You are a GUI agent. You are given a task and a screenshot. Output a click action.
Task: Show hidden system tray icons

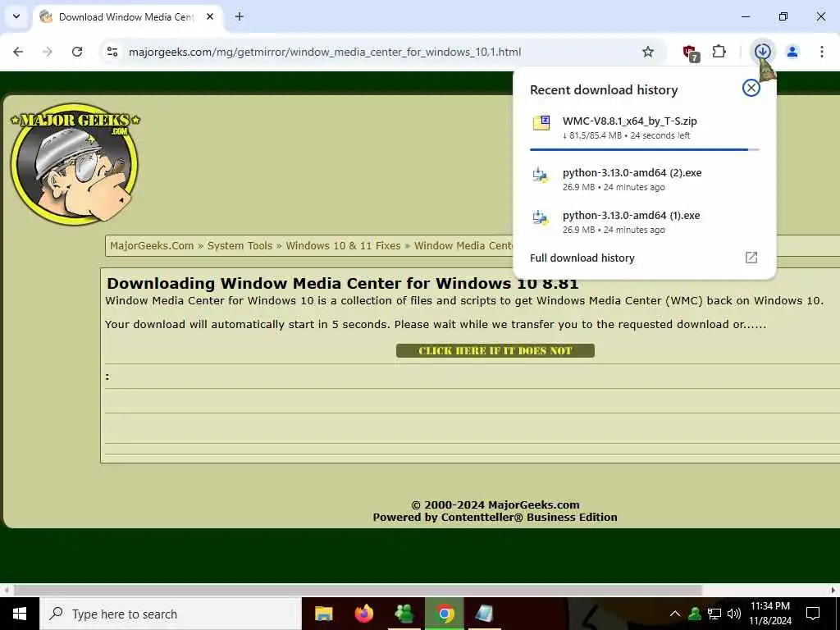(x=675, y=614)
